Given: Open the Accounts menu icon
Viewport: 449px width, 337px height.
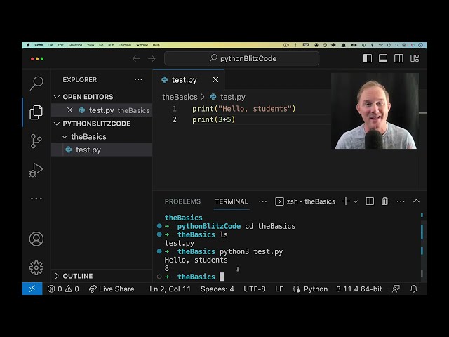Looking at the screenshot, I should pos(36,239).
